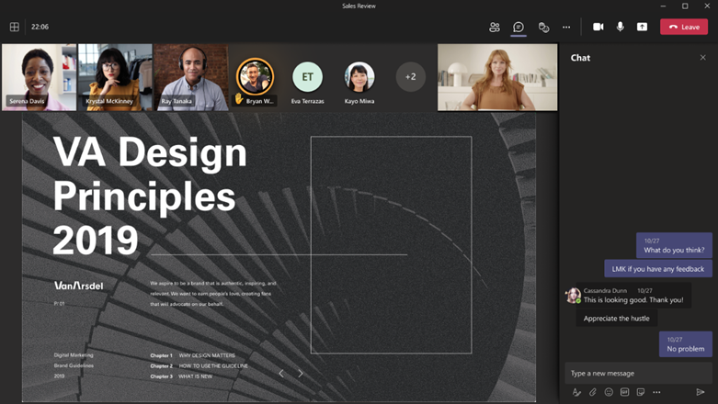
Task: Click the raised hand icon by Bryan W.
Action: (239, 98)
